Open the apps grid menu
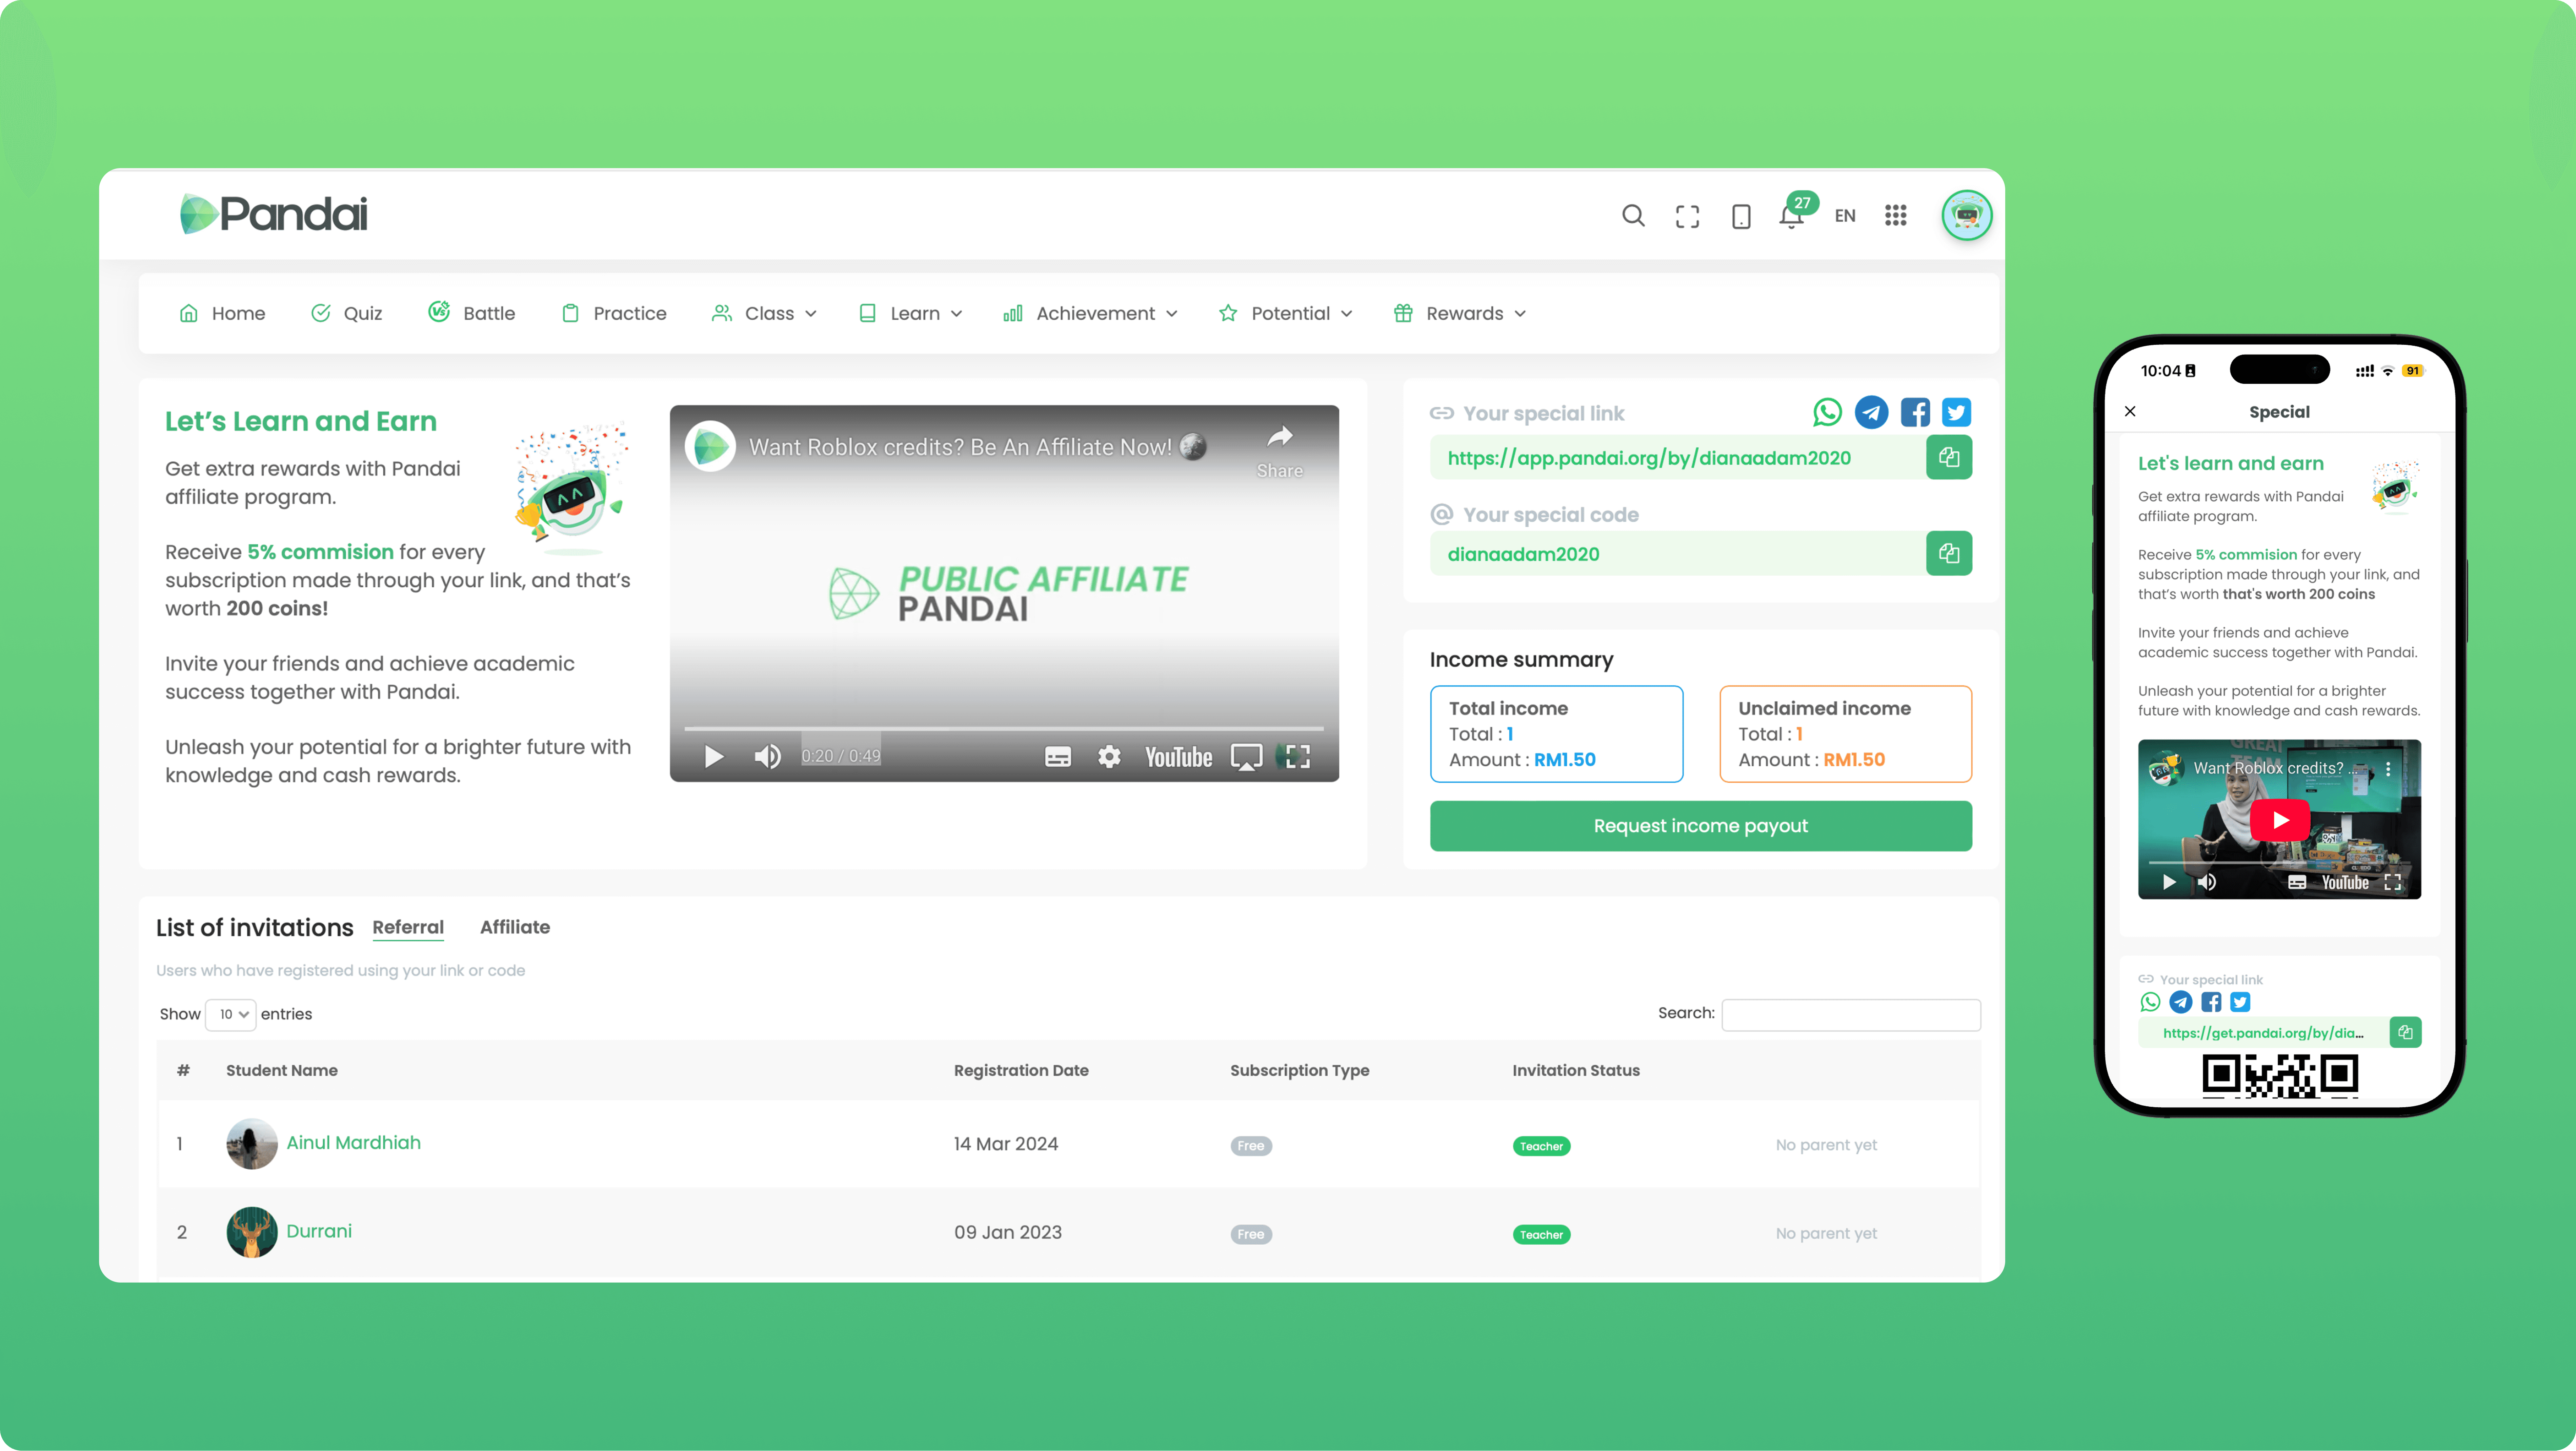Screen dimensions: 2576x1451 point(1895,215)
